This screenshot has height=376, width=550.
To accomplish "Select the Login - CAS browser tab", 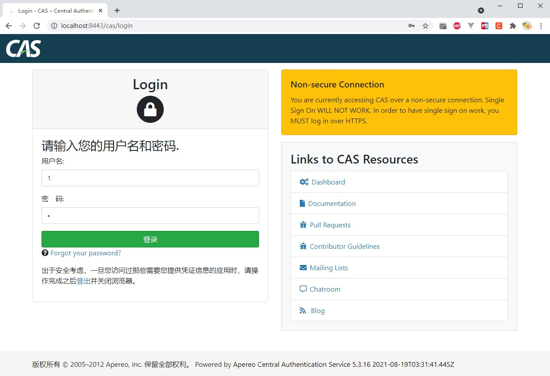I will (56, 10).
